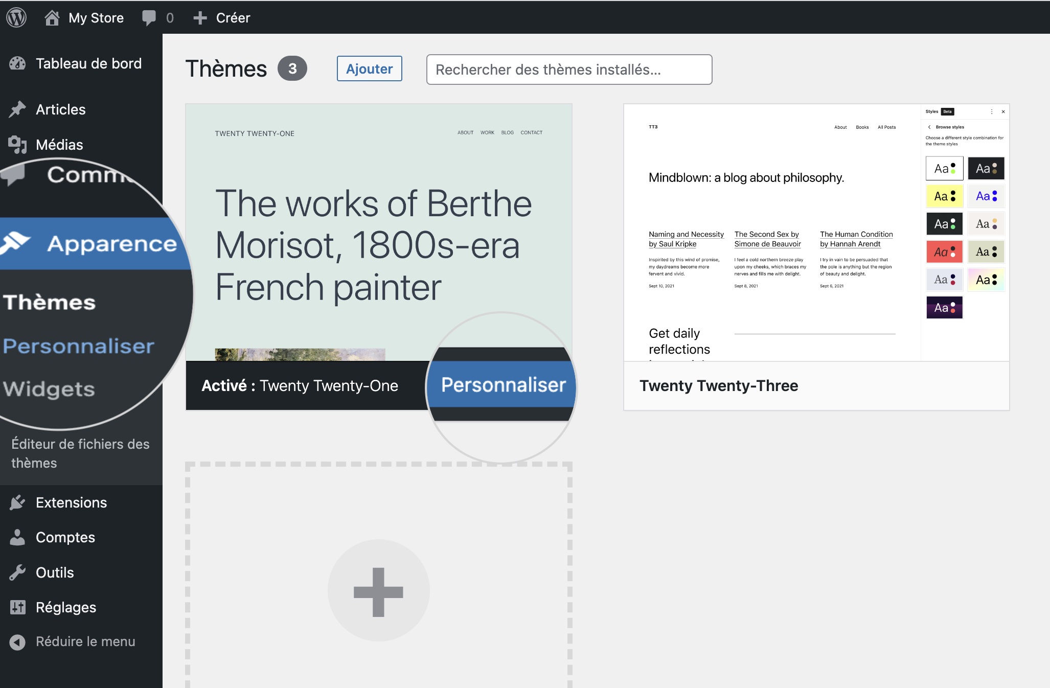Open the Thèmes submenu item
This screenshot has height=688, width=1050.
coord(50,302)
